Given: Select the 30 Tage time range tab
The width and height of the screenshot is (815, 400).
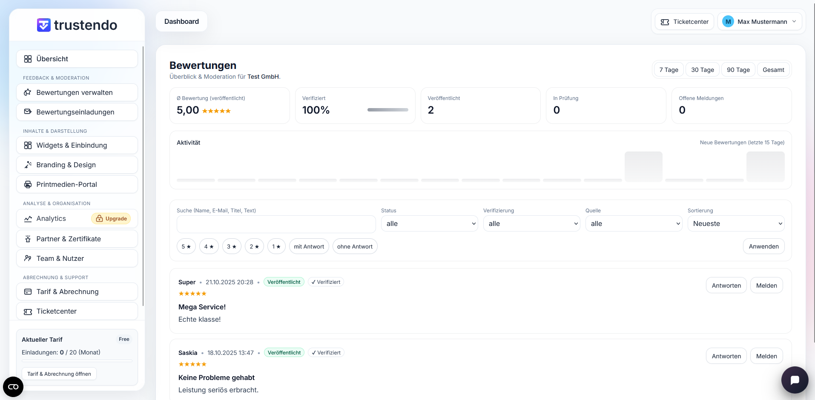Looking at the screenshot, I should 702,70.
